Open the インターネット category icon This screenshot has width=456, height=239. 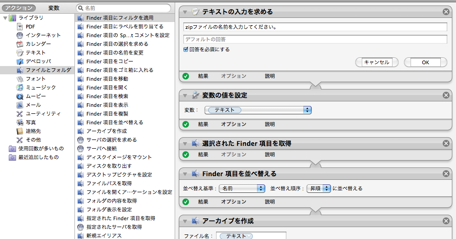pos(20,35)
